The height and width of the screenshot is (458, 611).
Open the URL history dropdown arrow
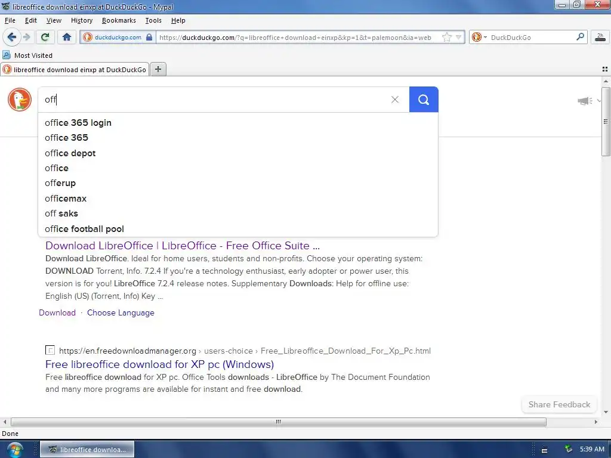[x=459, y=38]
